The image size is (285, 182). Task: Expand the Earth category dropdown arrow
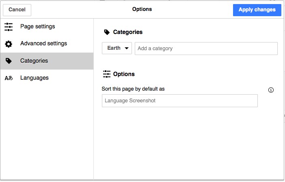point(127,48)
